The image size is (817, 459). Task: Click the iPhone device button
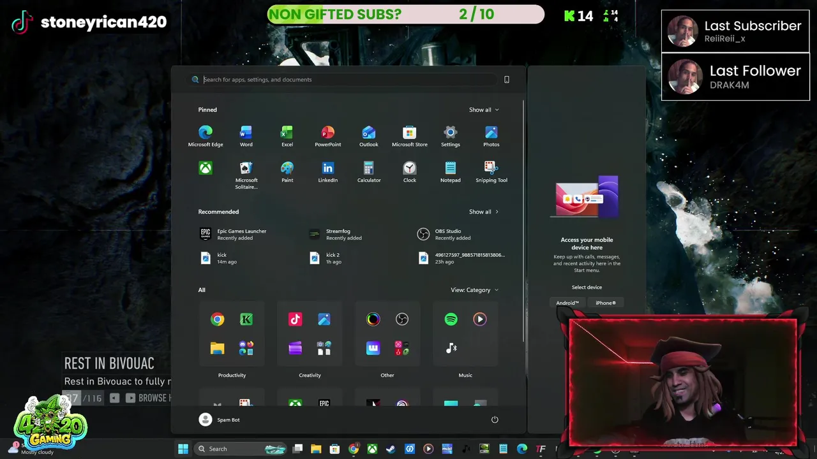tap(606, 303)
